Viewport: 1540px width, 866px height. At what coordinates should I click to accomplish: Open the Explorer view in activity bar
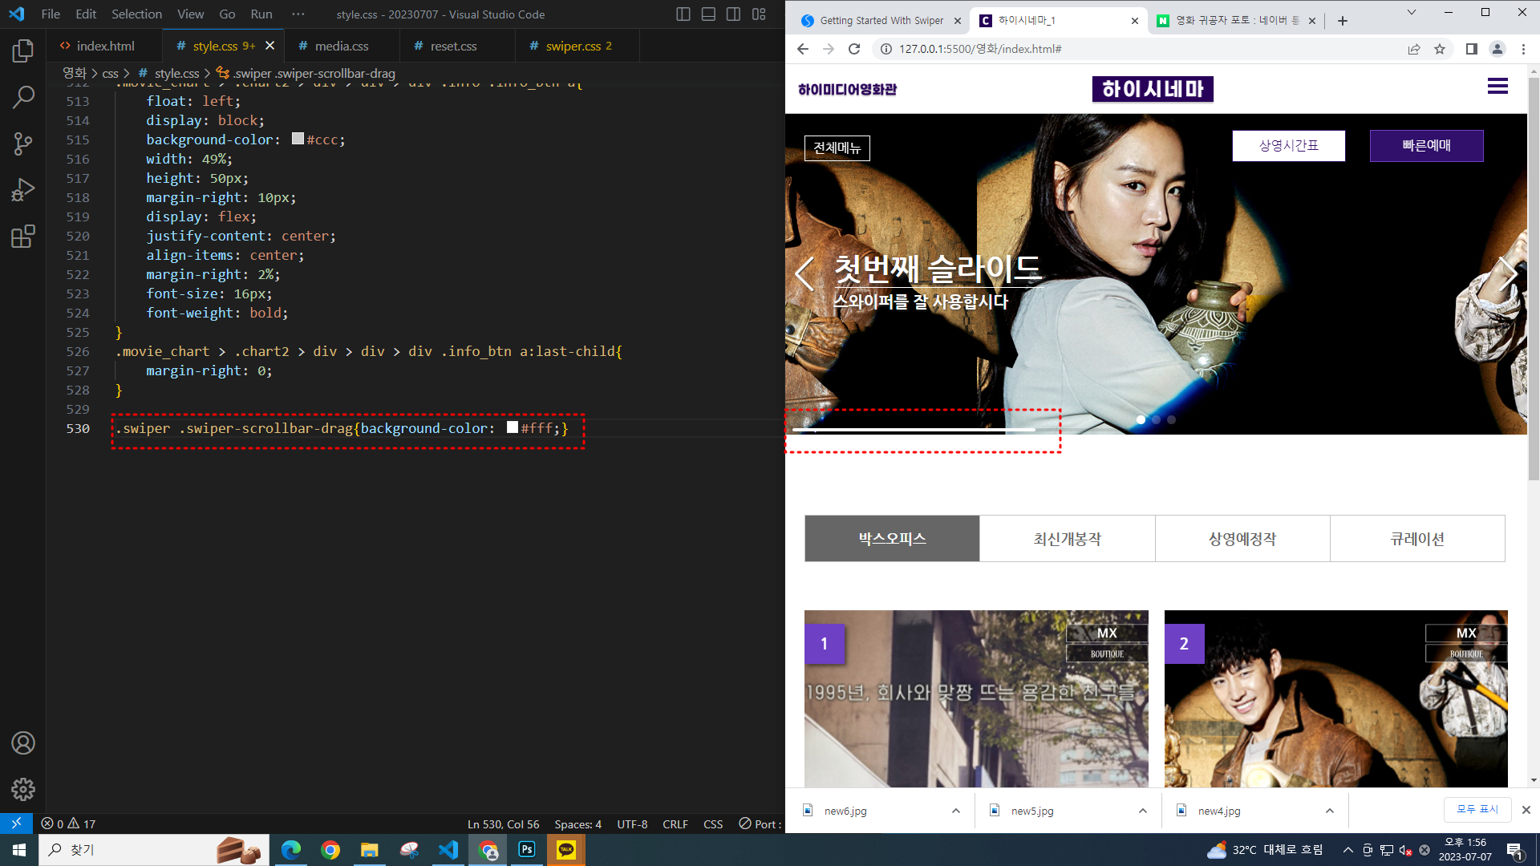click(23, 51)
